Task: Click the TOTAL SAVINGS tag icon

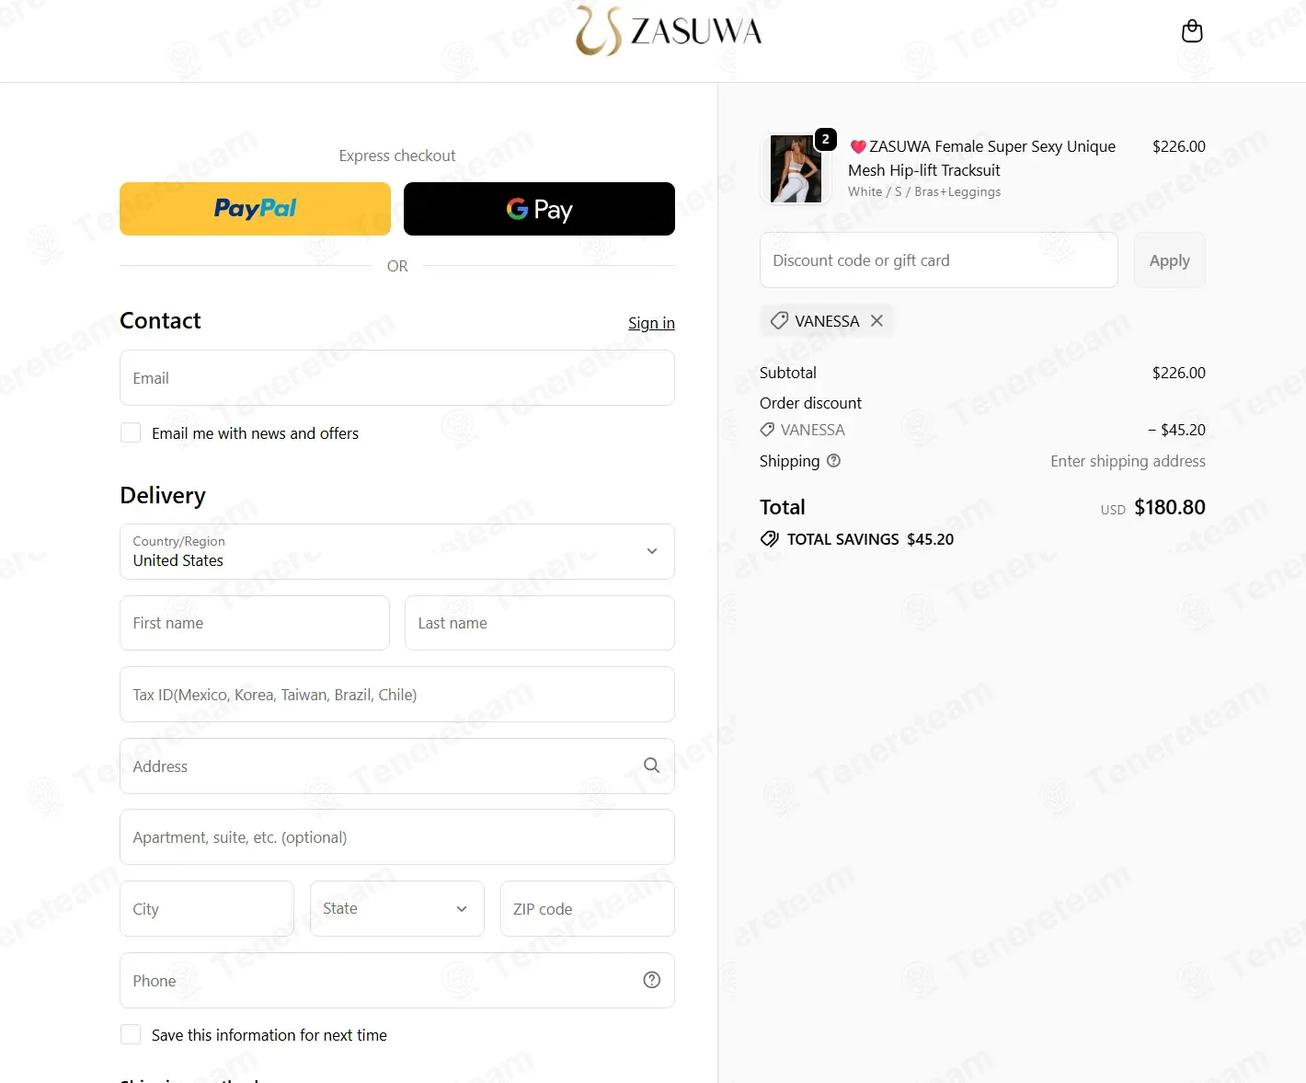Action: 770,539
